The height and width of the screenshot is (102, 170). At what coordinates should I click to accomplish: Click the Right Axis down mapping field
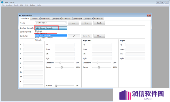102,49
